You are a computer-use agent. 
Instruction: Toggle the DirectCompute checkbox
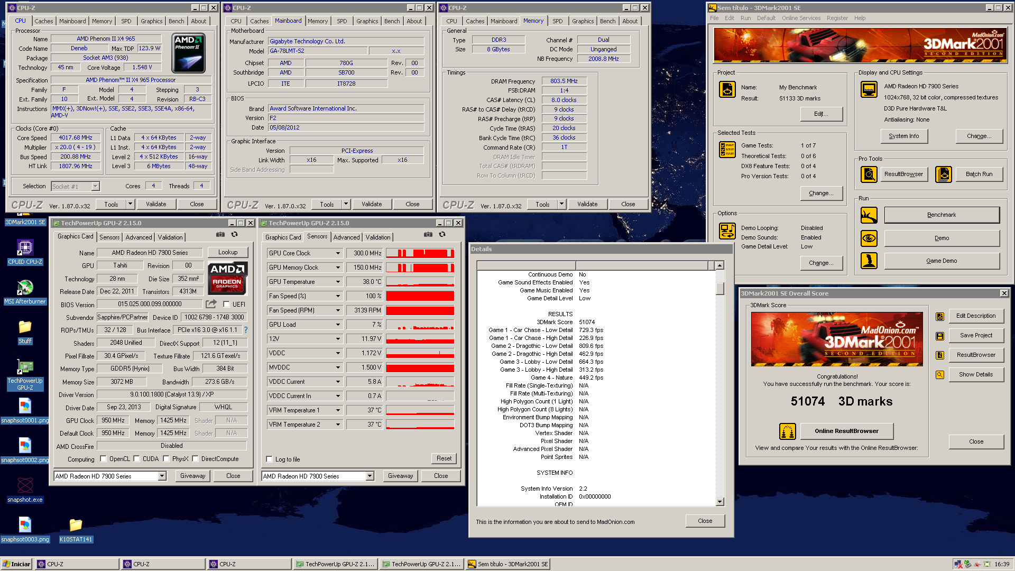[x=195, y=459]
